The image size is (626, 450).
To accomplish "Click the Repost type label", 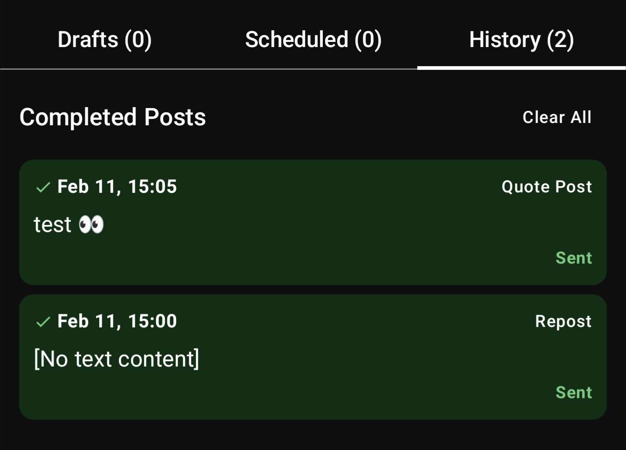I will [563, 321].
